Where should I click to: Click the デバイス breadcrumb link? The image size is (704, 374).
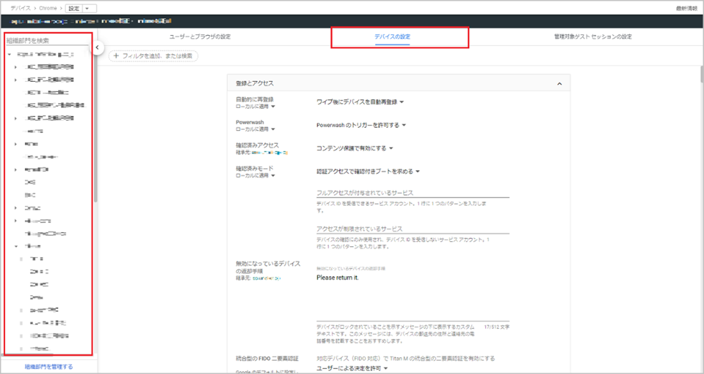click(20, 8)
